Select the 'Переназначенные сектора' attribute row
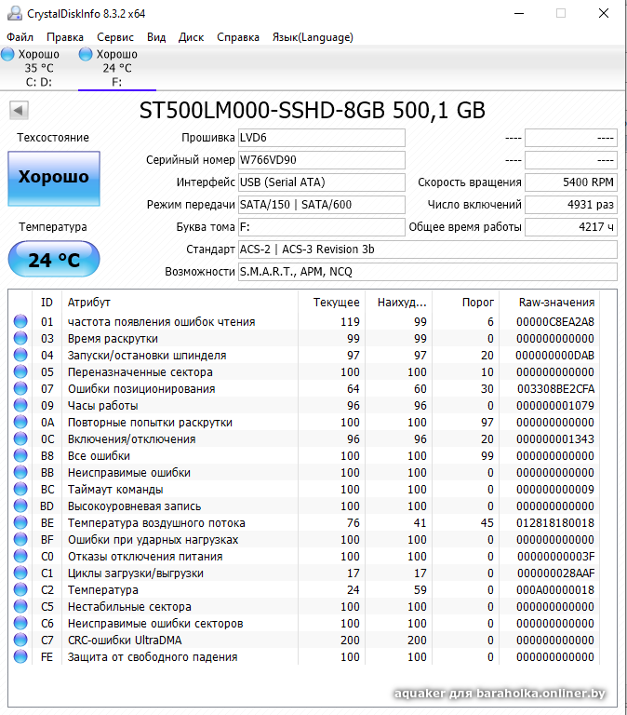Viewport: 627px width, 715px height. point(304,372)
